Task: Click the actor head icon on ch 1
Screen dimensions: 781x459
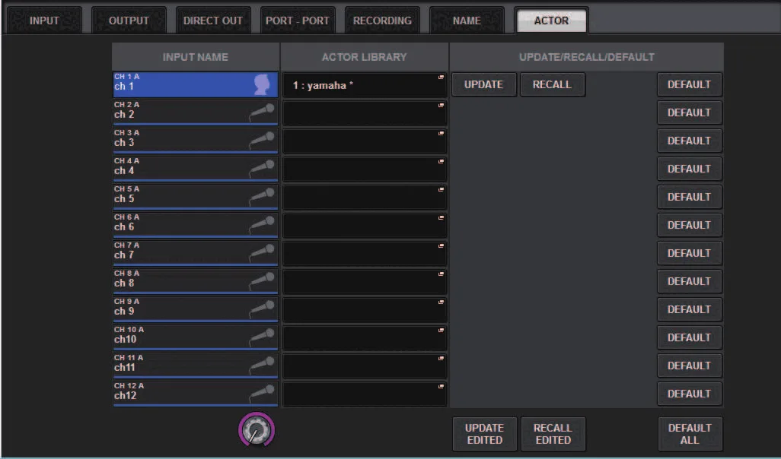Action: tap(262, 84)
